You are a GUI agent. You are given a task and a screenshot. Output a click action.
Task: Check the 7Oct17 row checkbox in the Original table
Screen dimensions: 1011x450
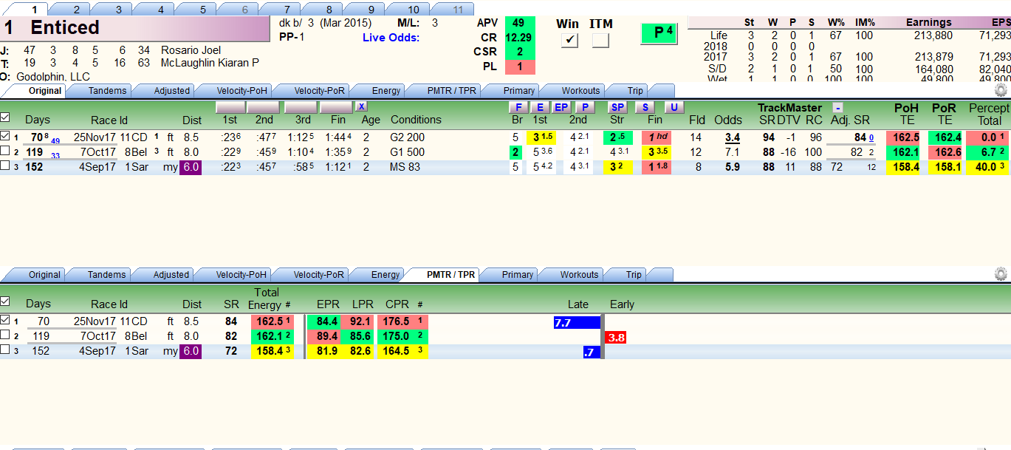click(5, 151)
